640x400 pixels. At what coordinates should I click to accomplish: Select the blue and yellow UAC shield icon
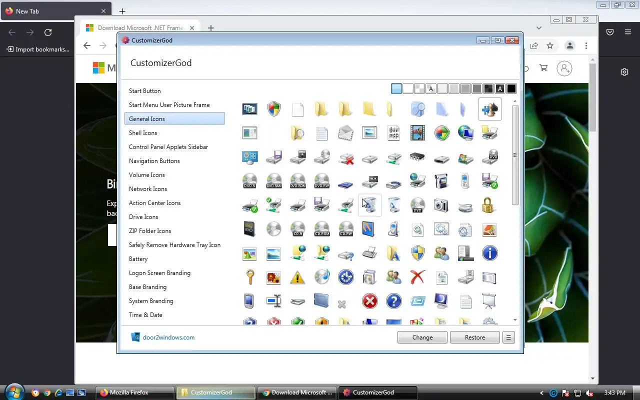tap(417, 253)
